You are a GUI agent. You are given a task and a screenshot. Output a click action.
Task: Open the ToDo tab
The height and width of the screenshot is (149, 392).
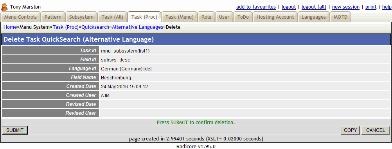pos(243,17)
